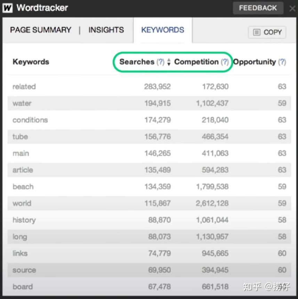Sort by the Competition column header
298x299 pixels.
click(x=196, y=62)
